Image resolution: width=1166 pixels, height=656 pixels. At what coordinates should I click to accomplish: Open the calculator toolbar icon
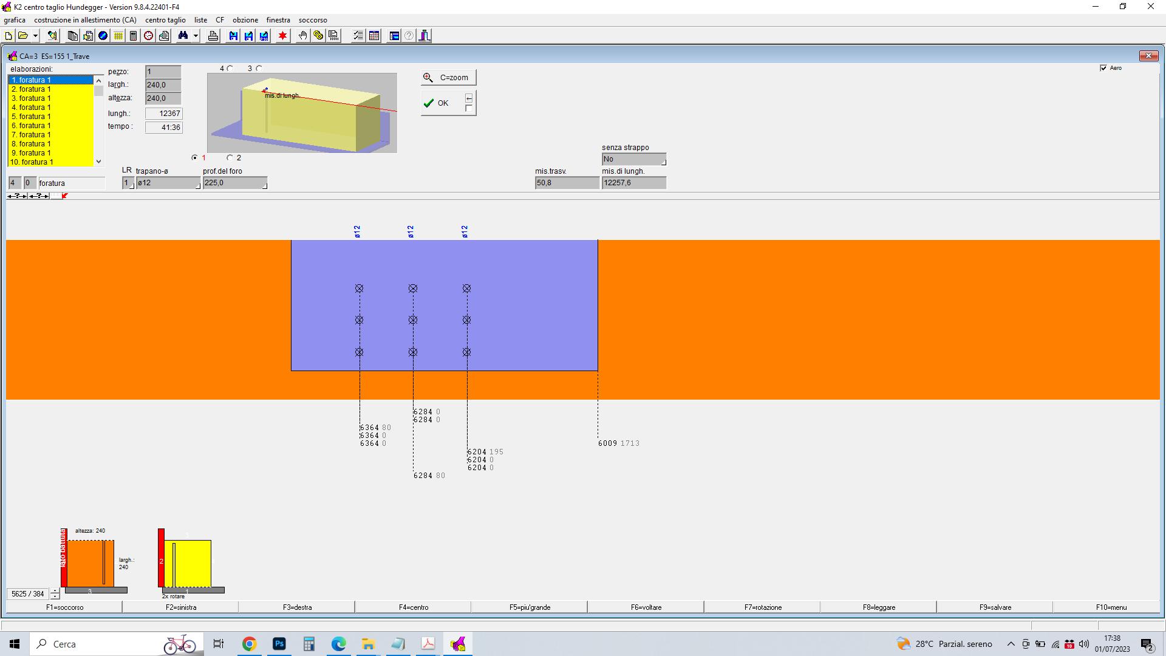134,36
